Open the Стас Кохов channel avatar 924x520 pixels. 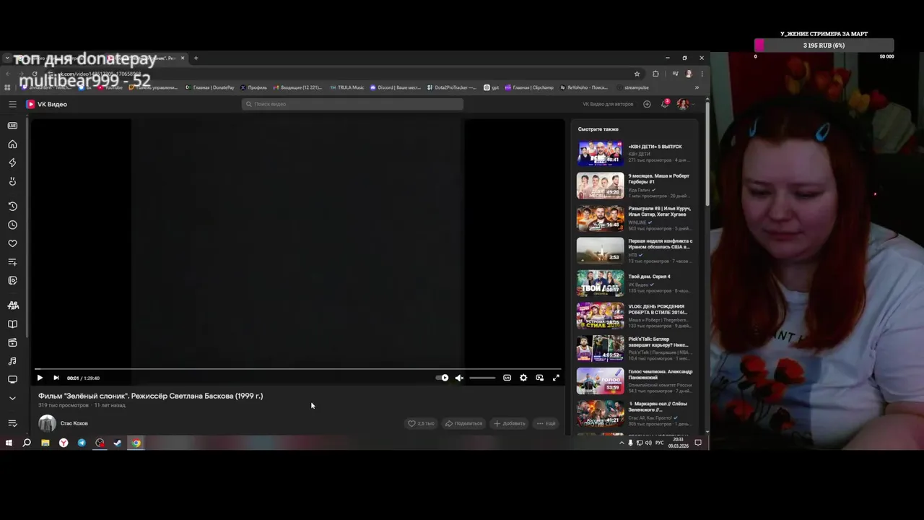click(x=47, y=423)
